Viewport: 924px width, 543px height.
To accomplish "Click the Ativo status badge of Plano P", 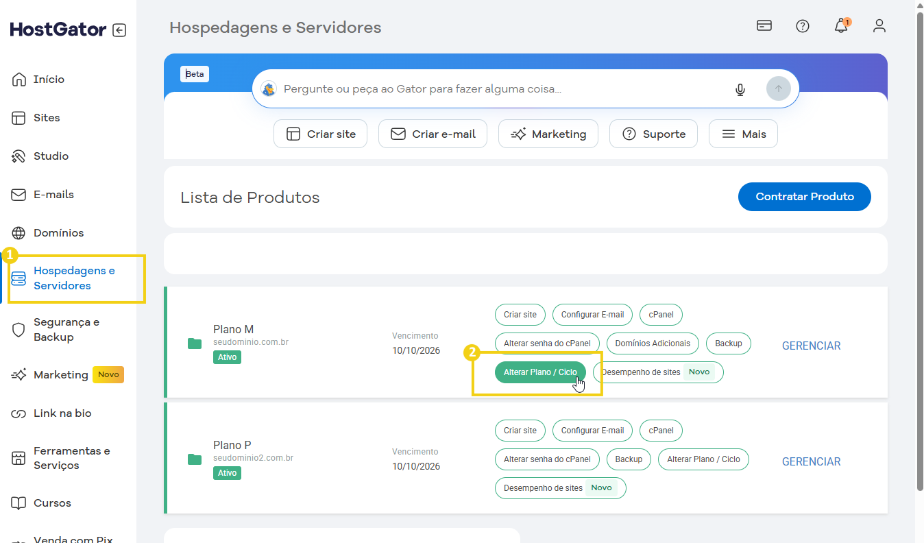I will click(227, 473).
